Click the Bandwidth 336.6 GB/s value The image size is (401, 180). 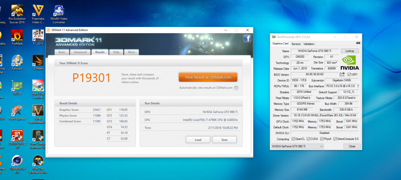pos(346,110)
